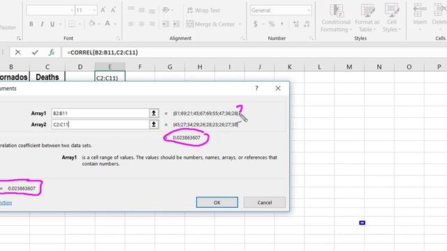Screen dimensions: 447x251
Task: Click Merge & Center button
Action: click(x=211, y=24)
